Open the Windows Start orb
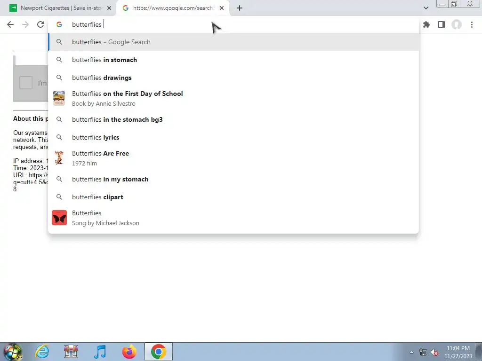482x361 pixels. (x=12, y=352)
